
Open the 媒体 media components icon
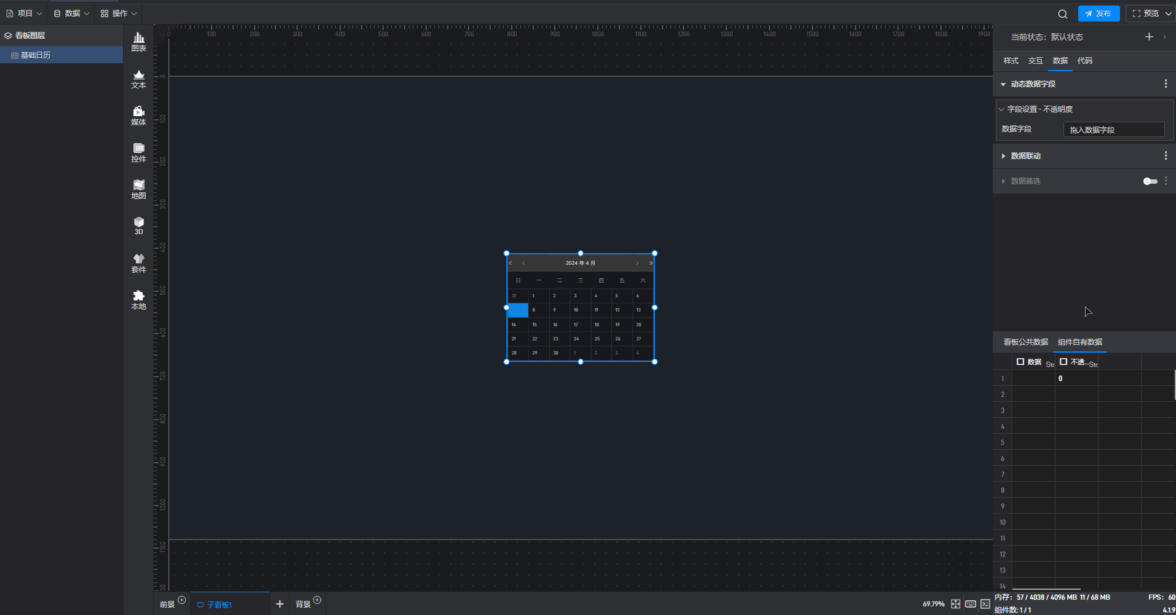coord(138,116)
